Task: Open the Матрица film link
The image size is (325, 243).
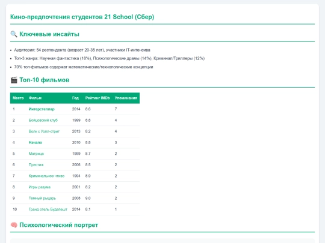Action: (36, 154)
